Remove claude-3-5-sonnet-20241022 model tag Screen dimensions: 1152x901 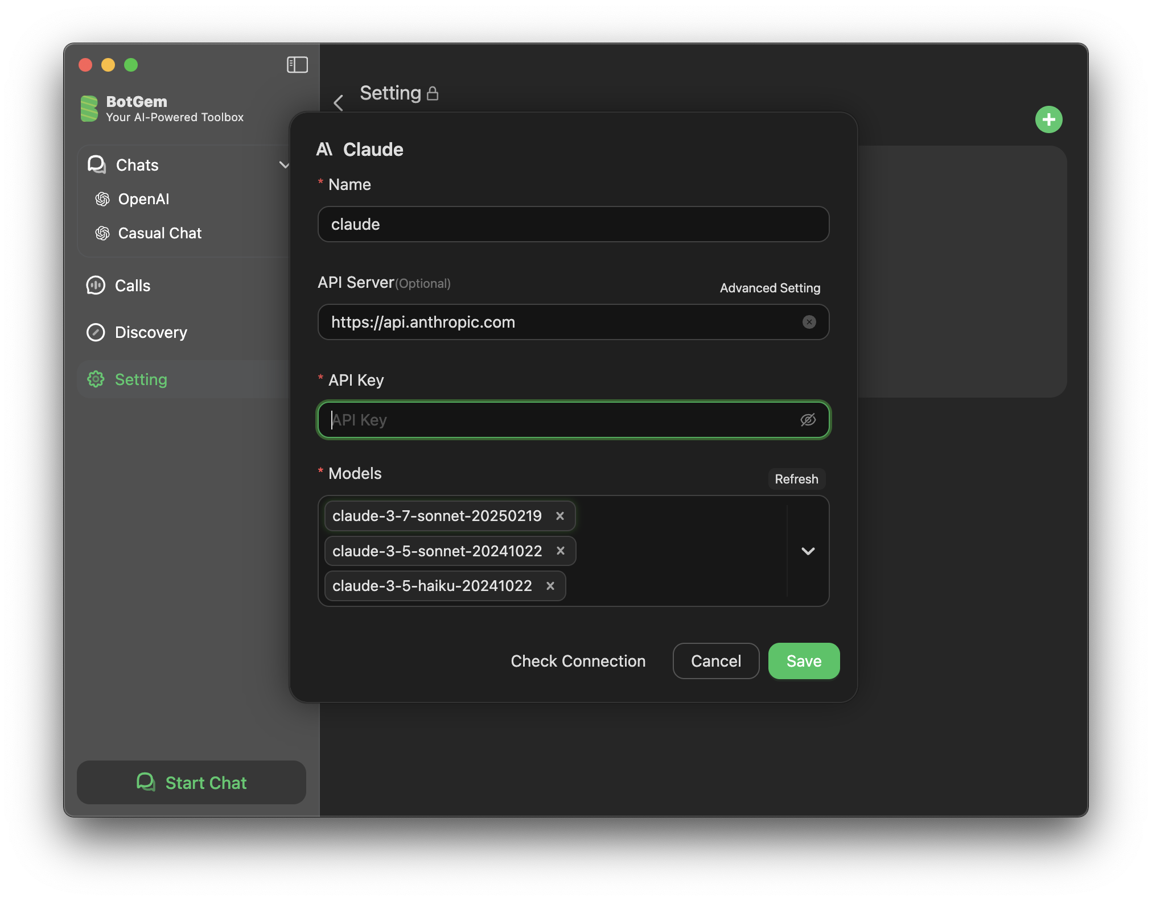pyautogui.click(x=561, y=551)
